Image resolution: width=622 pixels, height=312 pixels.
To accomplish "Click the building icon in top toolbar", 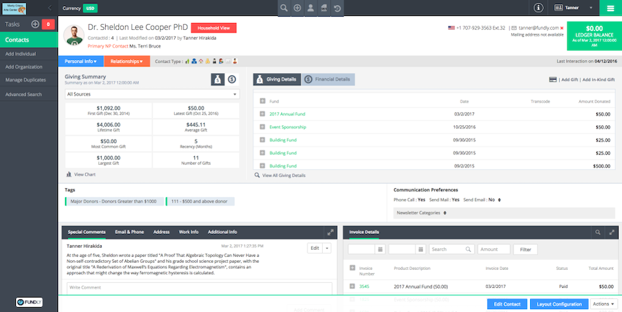I will click(324, 8).
